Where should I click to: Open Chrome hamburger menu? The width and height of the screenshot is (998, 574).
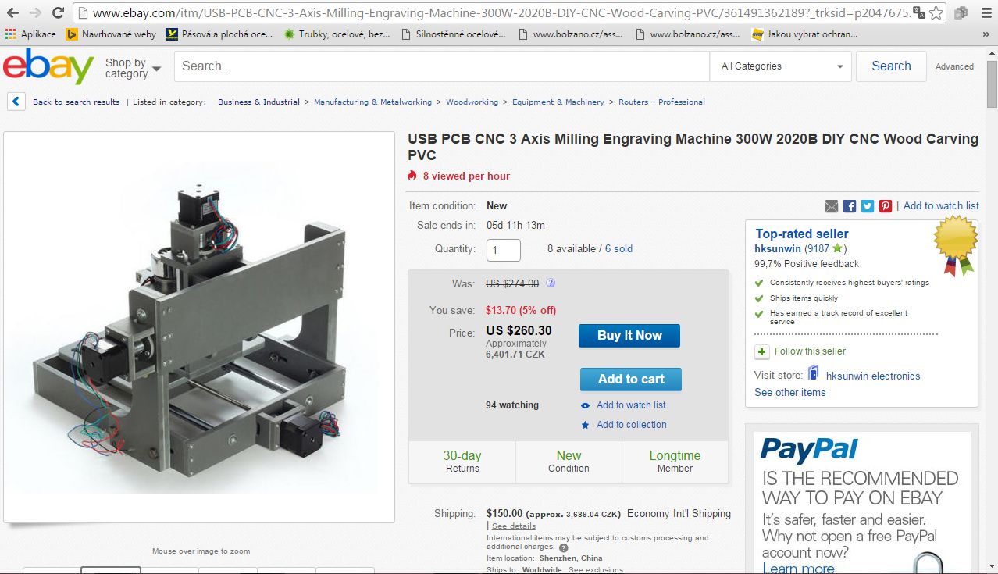[x=985, y=13]
